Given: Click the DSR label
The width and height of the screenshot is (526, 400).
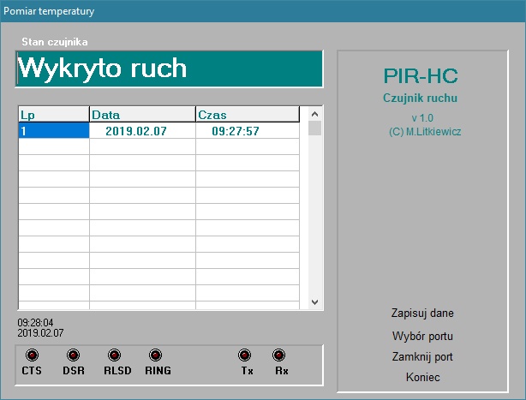Looking at the screenshot, I should coord(74,371).
